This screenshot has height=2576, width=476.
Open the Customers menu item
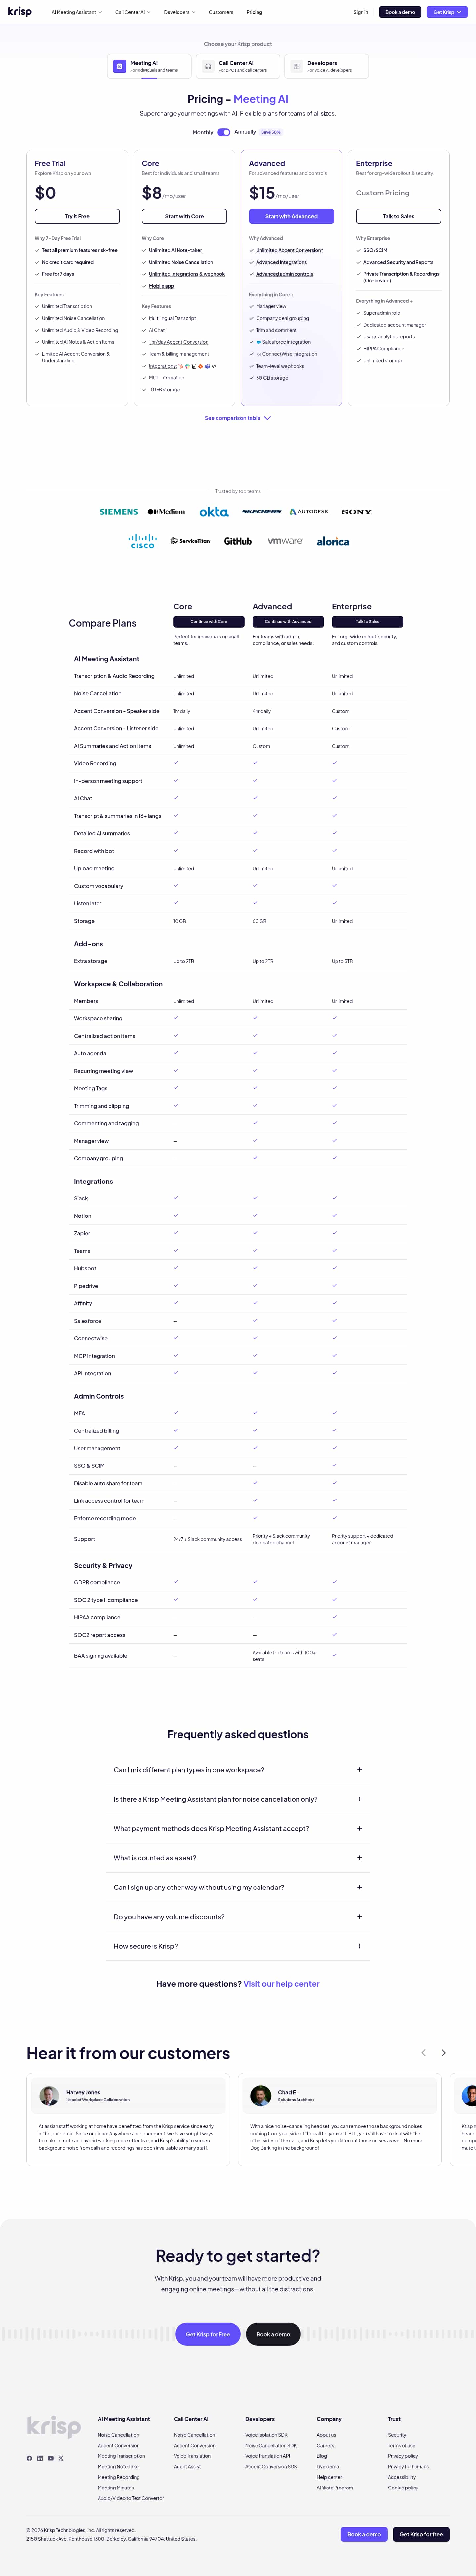pos(221,12)
